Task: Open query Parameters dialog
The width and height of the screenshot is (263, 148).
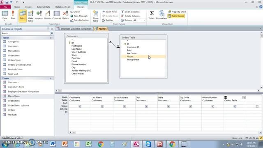Action: [161, 15]
